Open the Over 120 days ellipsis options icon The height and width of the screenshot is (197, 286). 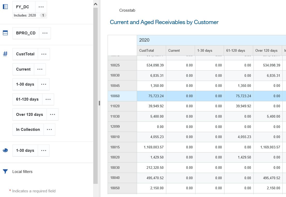52,114
